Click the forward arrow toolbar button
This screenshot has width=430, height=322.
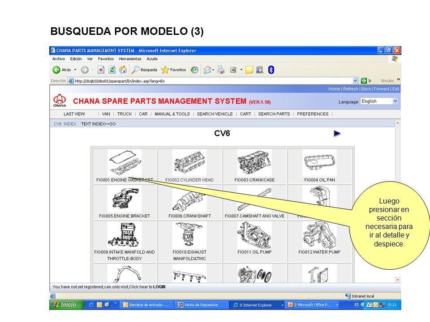point(85,70)
